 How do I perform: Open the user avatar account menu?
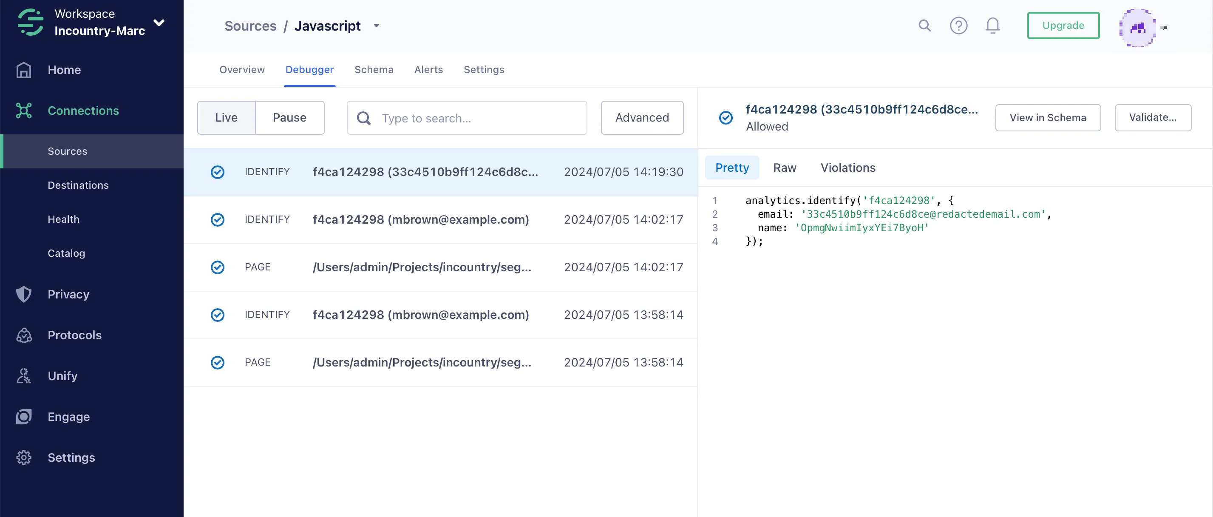(x=1138, y=27)
